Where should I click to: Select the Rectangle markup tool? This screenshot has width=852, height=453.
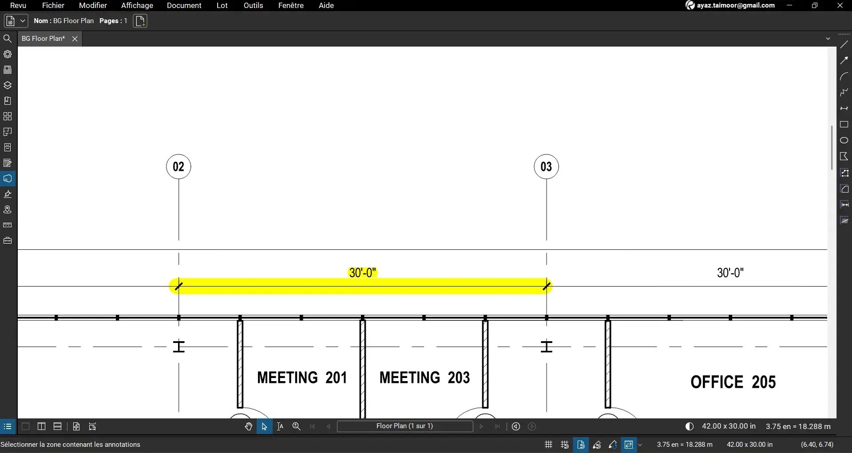click(844, 125)
